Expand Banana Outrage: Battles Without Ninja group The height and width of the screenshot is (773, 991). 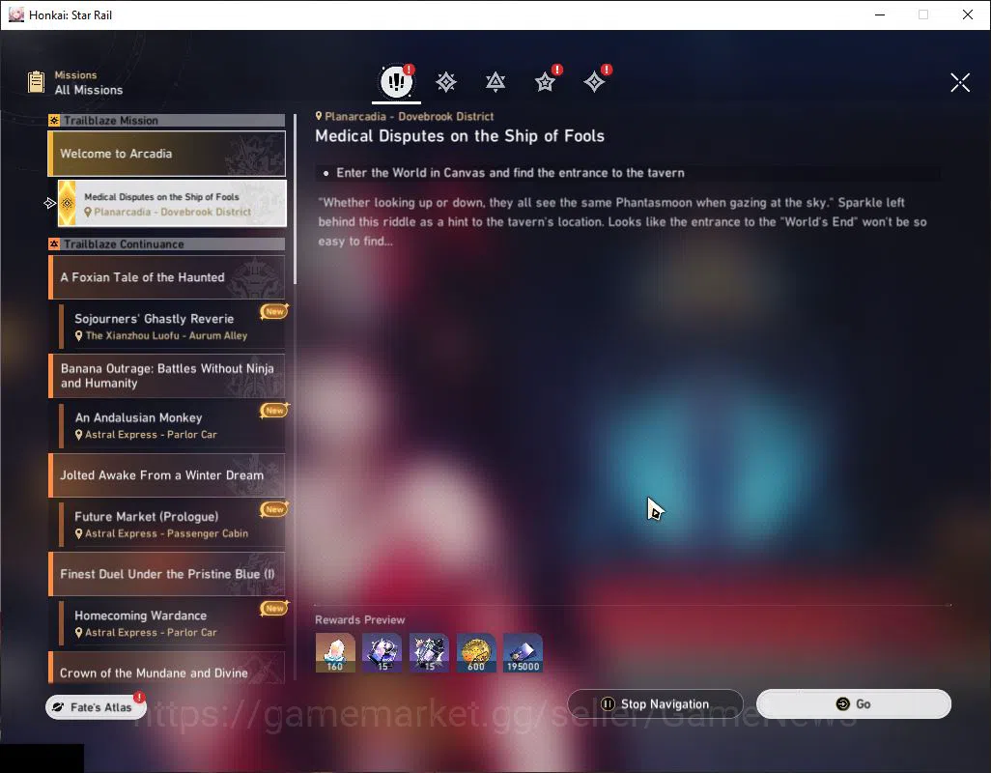167,376
